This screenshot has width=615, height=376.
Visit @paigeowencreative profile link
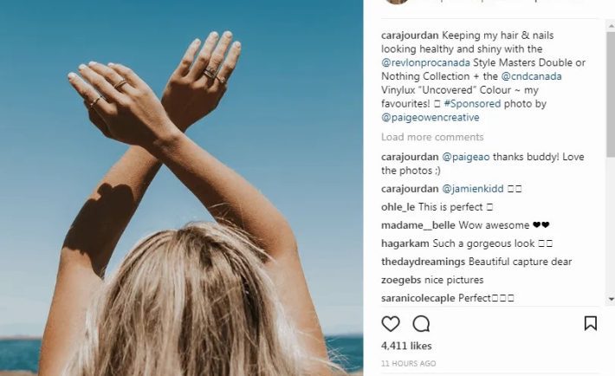(430, 117)
